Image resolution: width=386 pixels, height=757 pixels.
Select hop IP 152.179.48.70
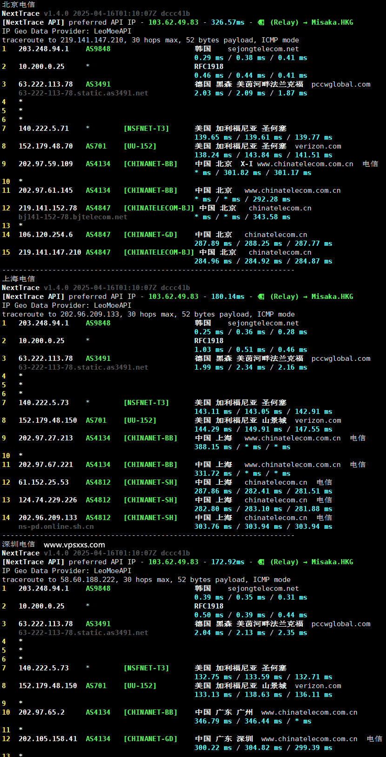pos(46,146)
